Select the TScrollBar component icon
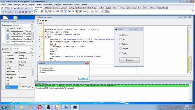The image size is (195, 110). (85, 11)
